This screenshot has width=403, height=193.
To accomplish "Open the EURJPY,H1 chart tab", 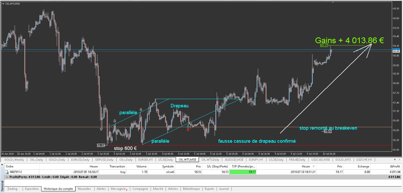I will (255, 160).
